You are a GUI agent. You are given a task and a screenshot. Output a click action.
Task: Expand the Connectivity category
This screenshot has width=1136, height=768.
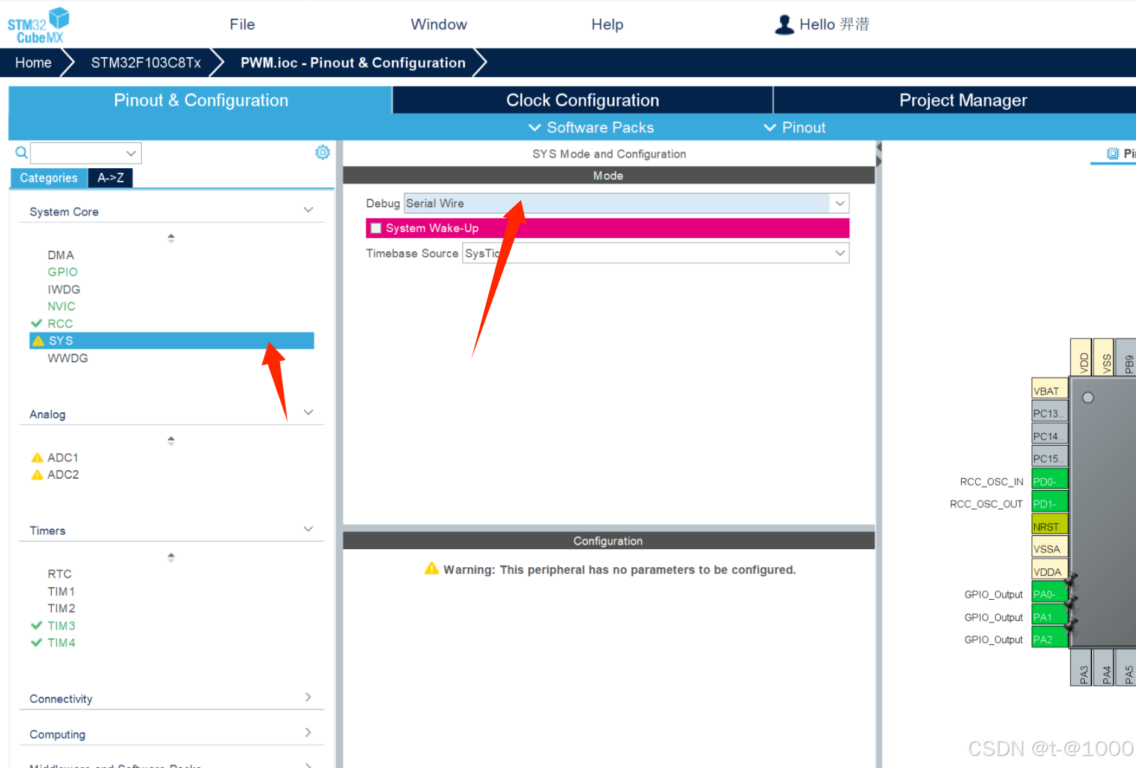309,697
